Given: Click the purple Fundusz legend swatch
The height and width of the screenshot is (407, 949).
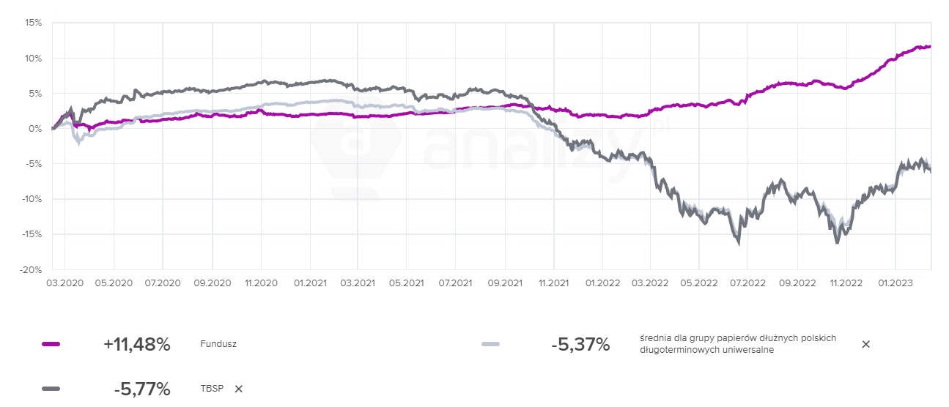Looking at the screenshot, I should [51, 344].
